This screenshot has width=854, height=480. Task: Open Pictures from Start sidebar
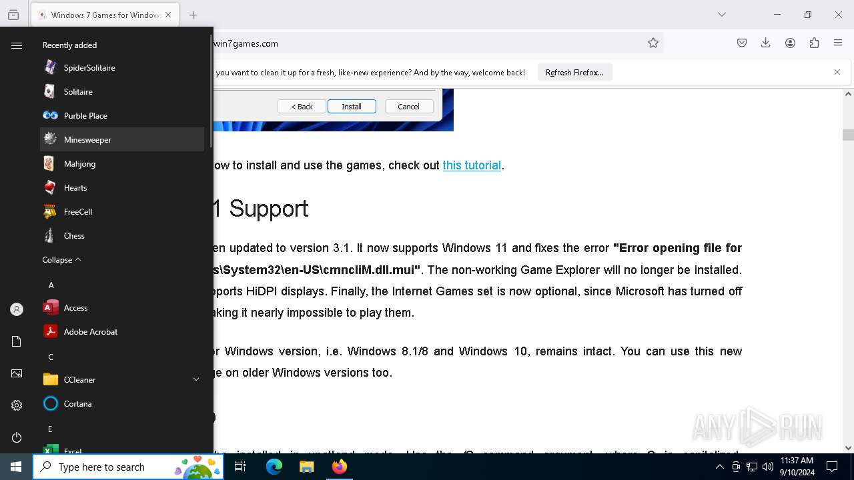tap(17, 373)
